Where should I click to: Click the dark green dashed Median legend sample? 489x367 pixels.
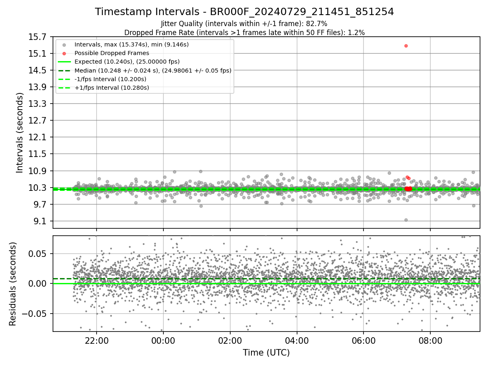point(64,71)
